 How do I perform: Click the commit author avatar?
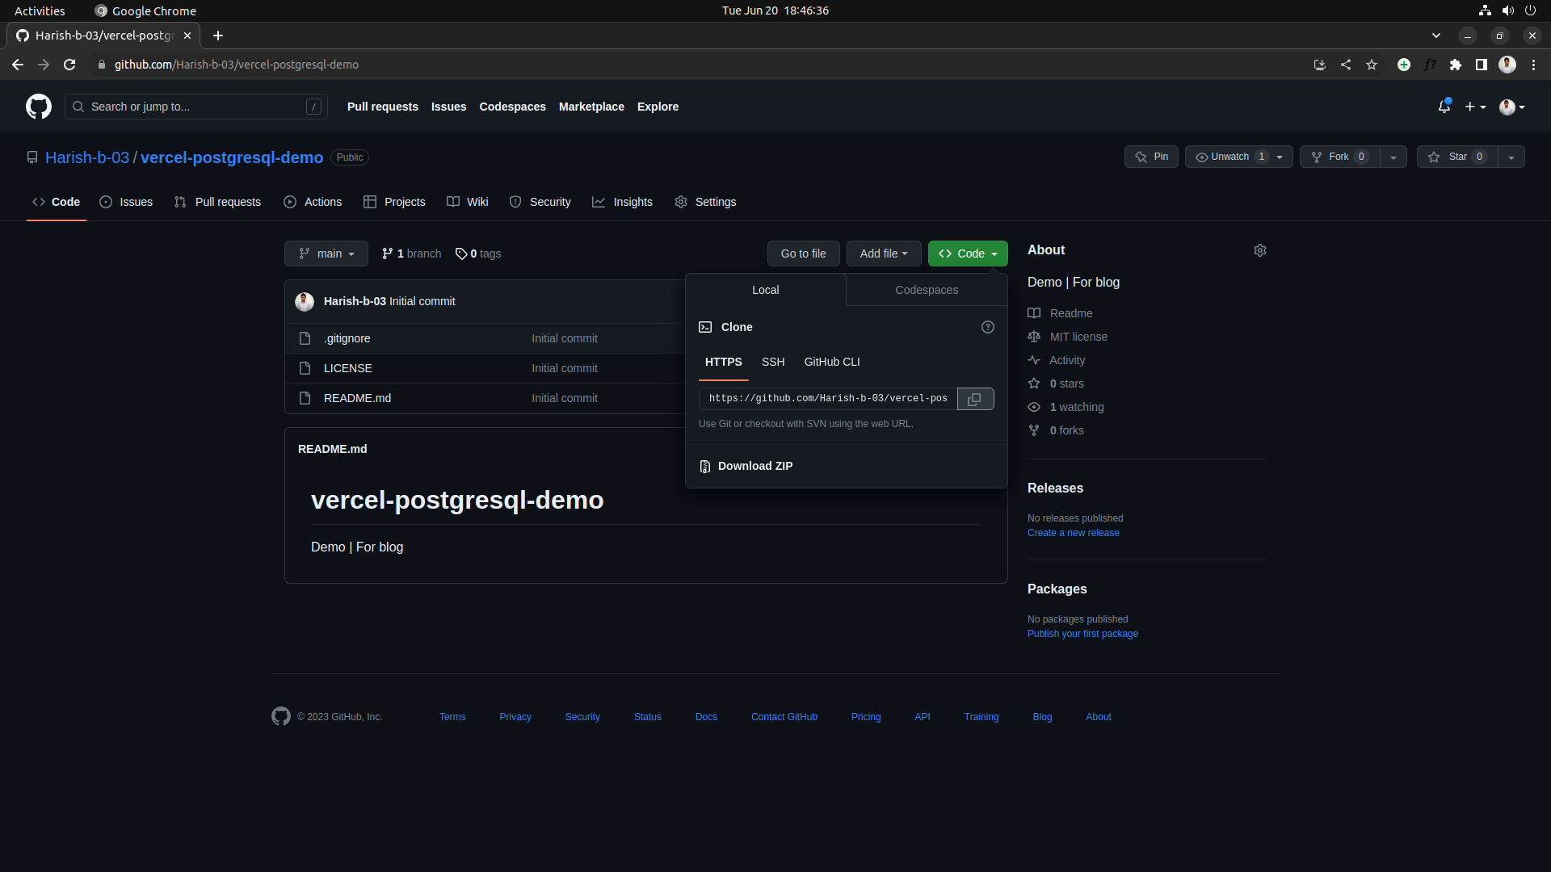tap(305, 301)
